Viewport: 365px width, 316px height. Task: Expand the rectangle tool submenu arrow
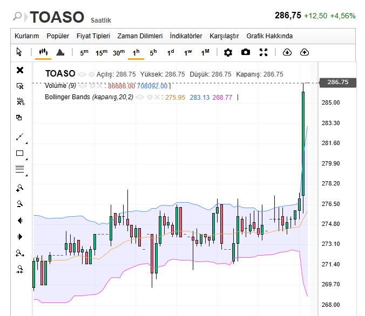[x=26, y=159]
